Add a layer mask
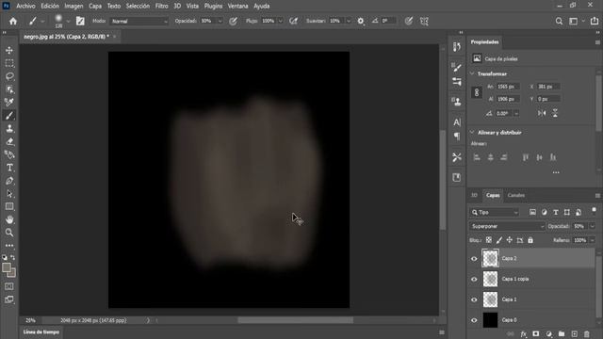 [536, 334]
